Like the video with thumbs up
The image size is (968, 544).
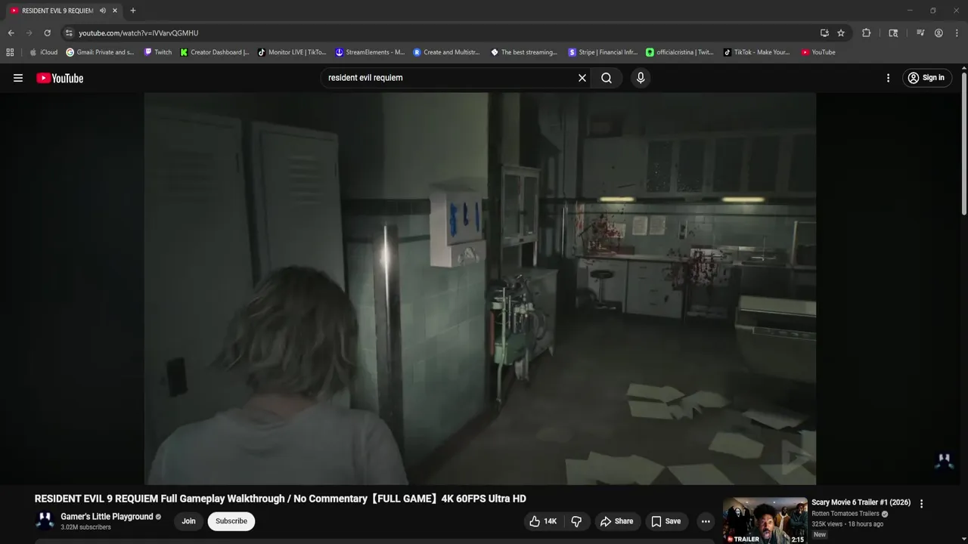(x=543, y=521)
